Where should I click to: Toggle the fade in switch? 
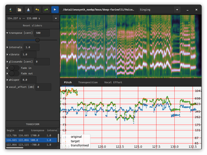(x=14, y=68)
